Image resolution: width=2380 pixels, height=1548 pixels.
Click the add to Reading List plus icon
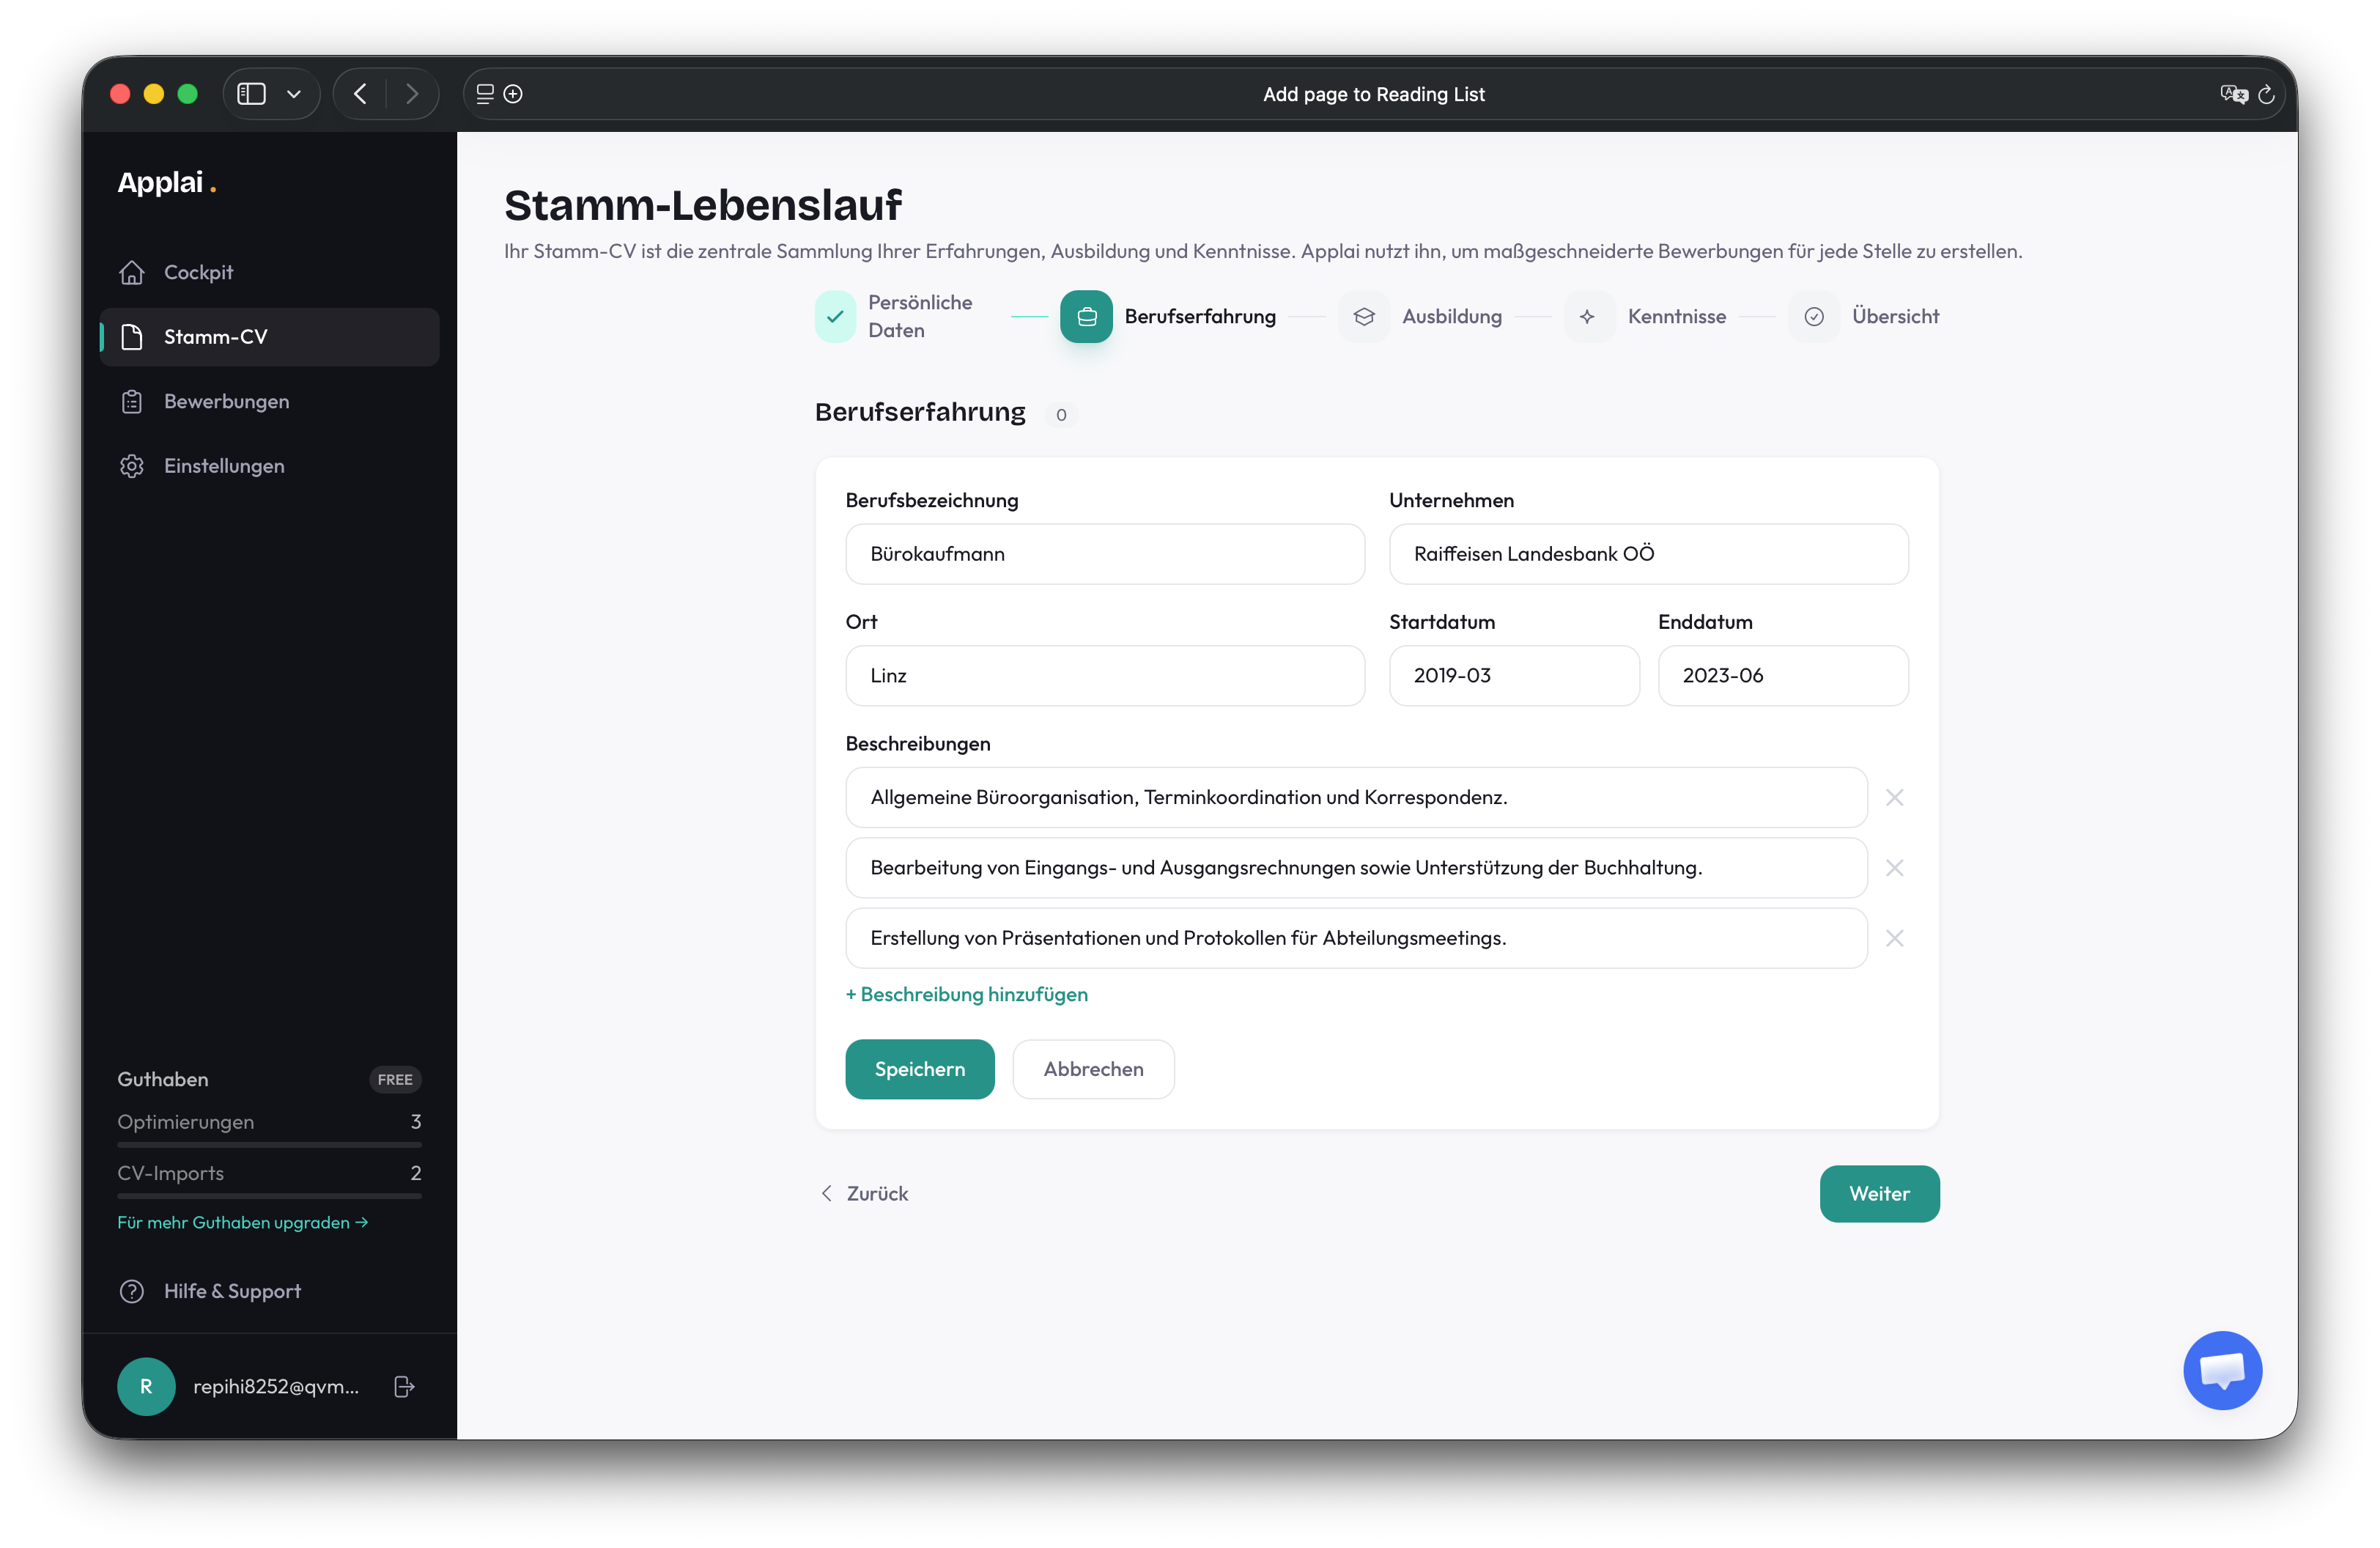click(513, 94)
